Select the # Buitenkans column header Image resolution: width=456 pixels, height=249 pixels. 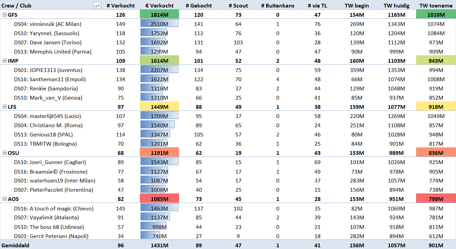tap(278, 5)
